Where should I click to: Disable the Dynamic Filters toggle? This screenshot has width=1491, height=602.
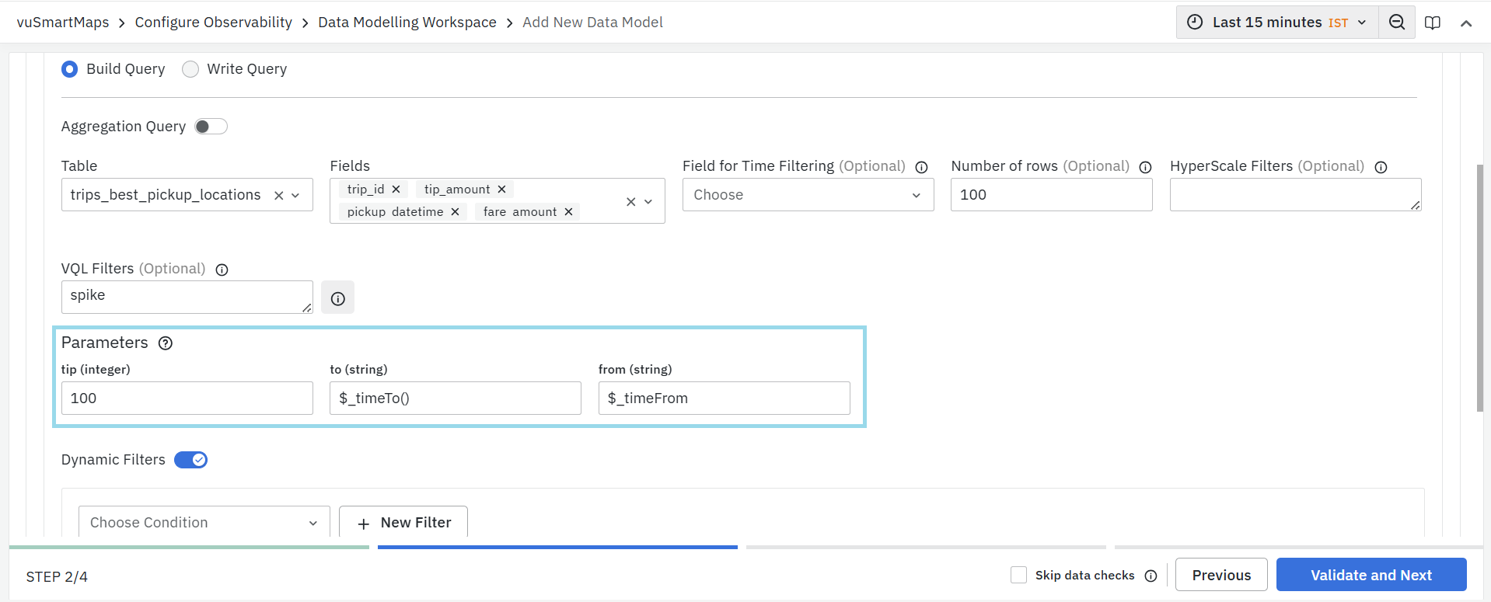[x=190, y=460]
